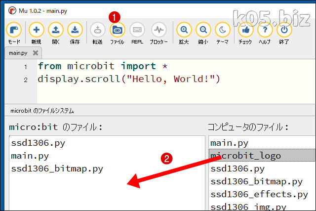Select main.py in micro:bit files
The height and width of the screenshot is (211, 316).
30,156
